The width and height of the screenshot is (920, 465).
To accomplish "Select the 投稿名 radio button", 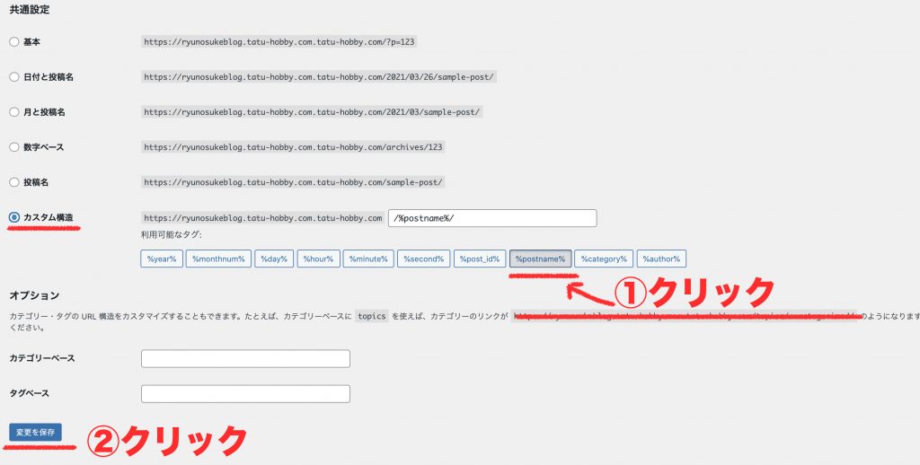I will click(13, 182).
